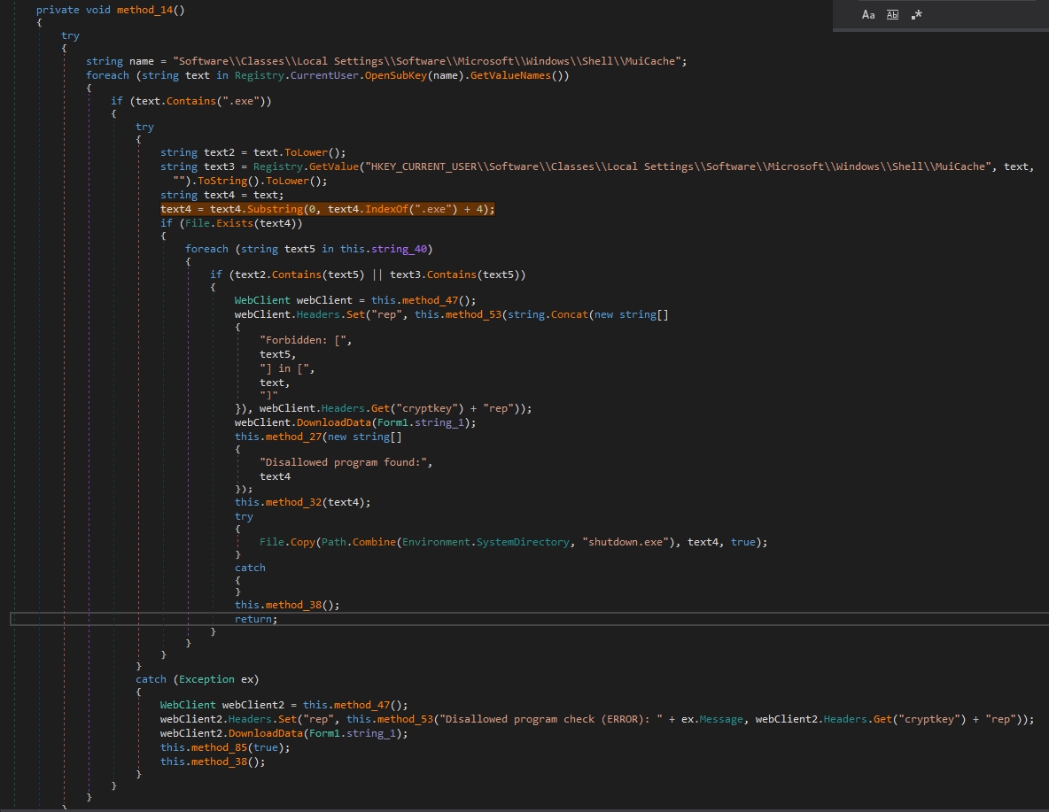Click File.Copy in the inner try block
The height and width of the screenshot is (812, 1049).
coord(287,543)
